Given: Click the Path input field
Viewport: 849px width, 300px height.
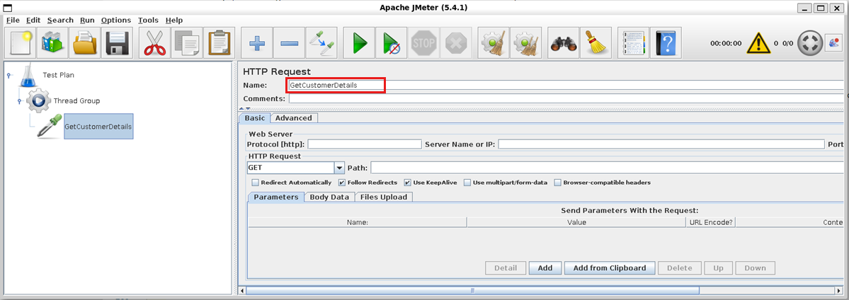Looking at the screenshot, I should point(607,168).
